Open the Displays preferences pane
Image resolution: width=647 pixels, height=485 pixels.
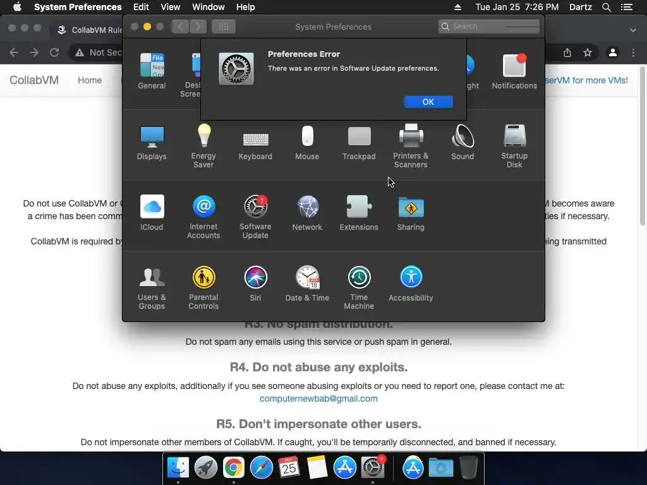[152, 142]
